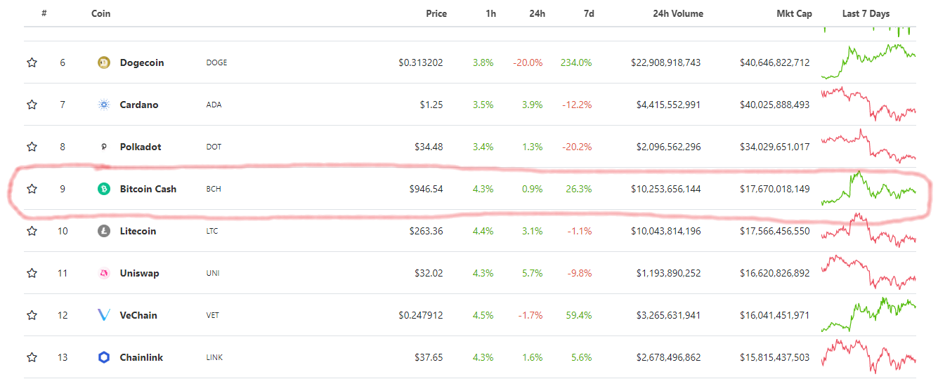Click the Polkadot logo icon
This screenshot has width=938, height=379.
tap(104, 147)
